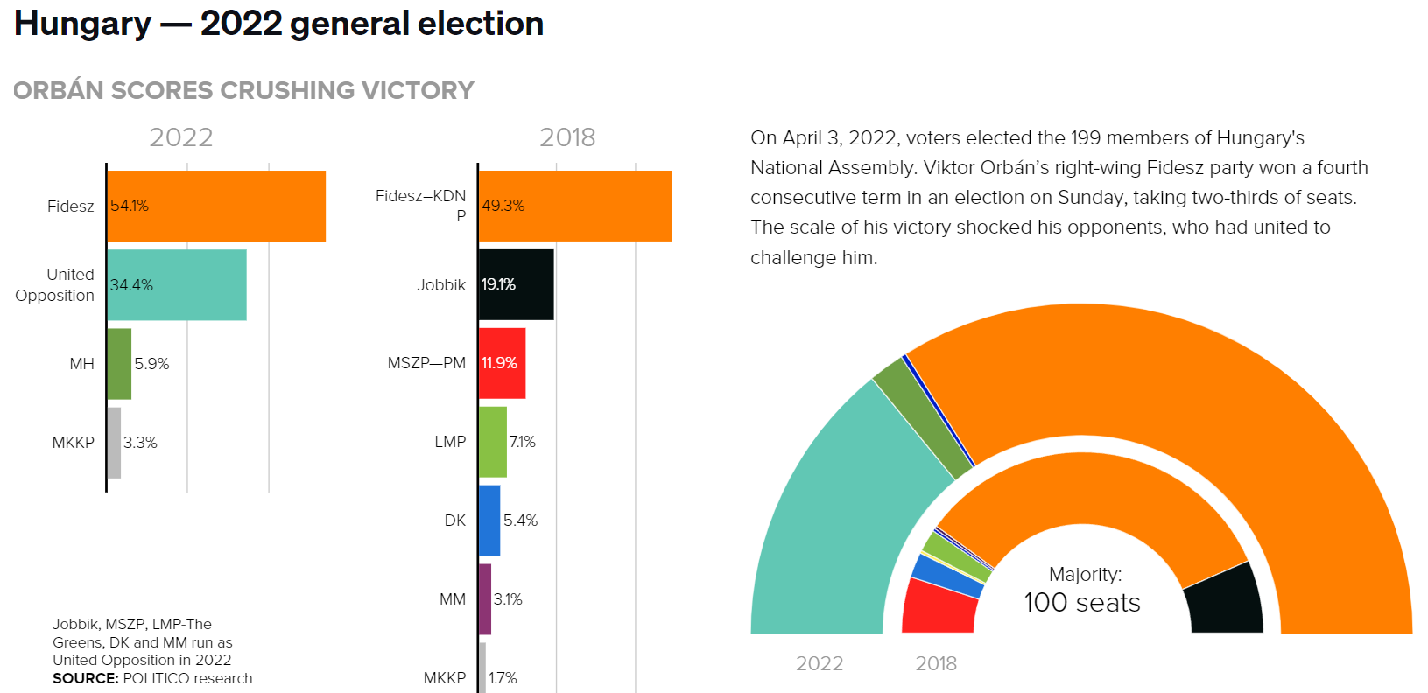The image size is (1428, 693).
Task: Click the "Majority: 100 seats" label
Action: point(1083,591)
